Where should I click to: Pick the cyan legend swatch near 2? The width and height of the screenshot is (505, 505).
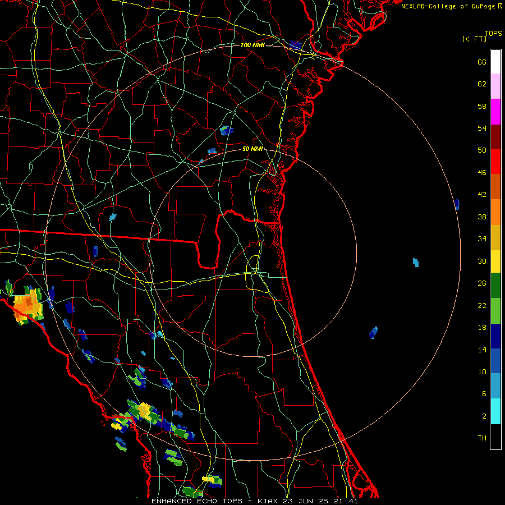(x=495, y=411)
